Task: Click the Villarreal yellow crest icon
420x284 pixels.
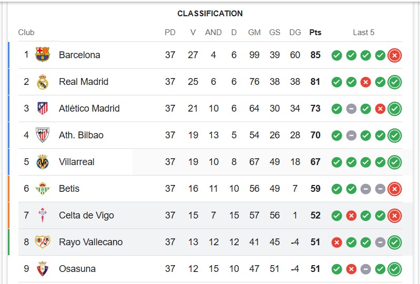Action: pos(43,162)
